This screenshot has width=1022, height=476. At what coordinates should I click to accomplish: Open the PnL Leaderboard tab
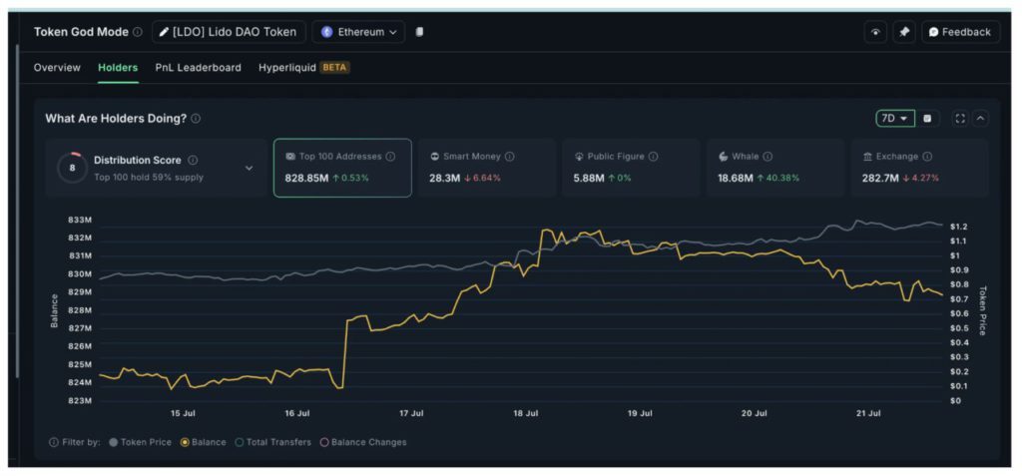pos(198,68)
